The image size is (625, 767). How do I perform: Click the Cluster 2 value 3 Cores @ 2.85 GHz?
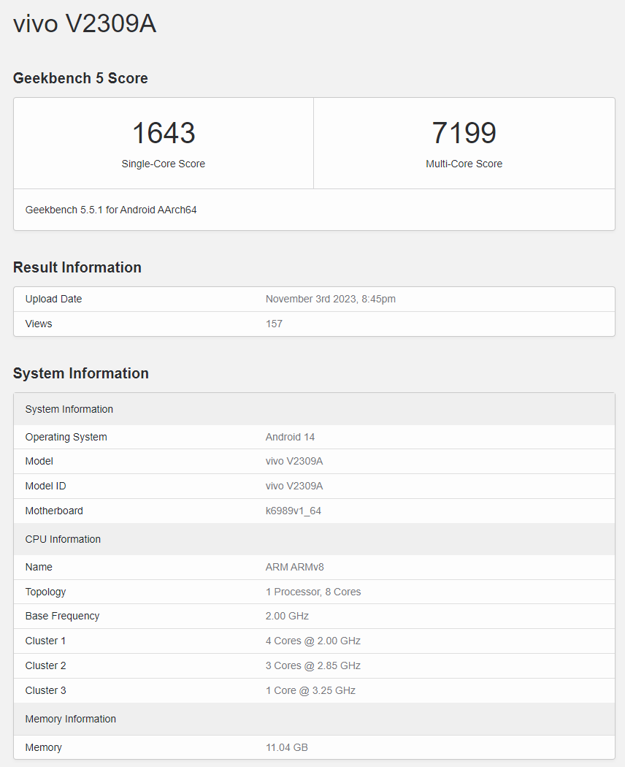pyautogui.click(x=312, y=665)
